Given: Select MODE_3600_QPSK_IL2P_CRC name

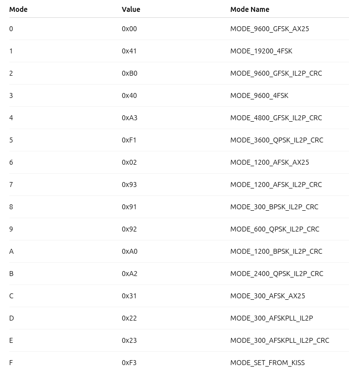Looking at the screenshot, I should tap(276, 140).
